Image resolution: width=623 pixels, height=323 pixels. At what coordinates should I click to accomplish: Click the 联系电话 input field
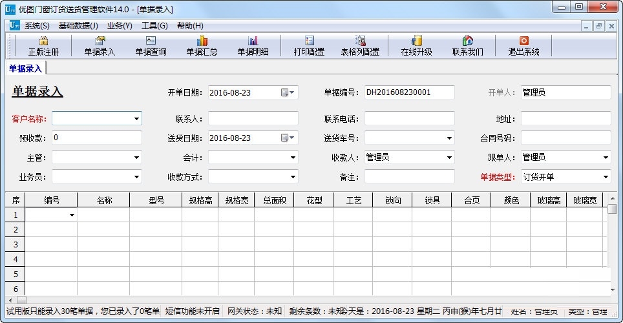pyautogui.click(x=410, y=118)
